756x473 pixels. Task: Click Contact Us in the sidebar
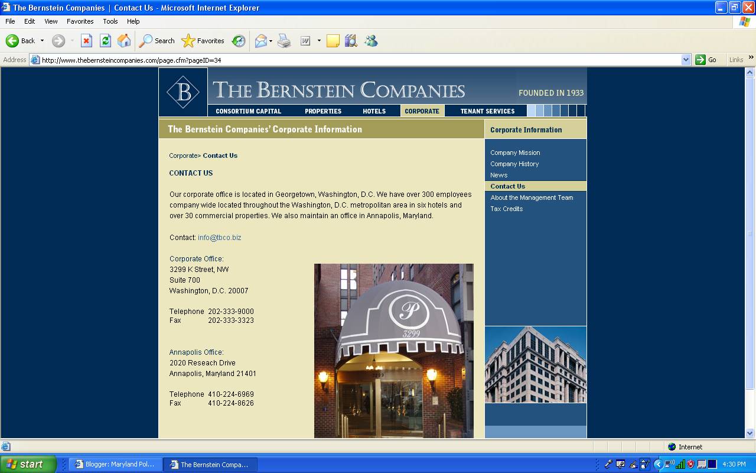[507, 186]
